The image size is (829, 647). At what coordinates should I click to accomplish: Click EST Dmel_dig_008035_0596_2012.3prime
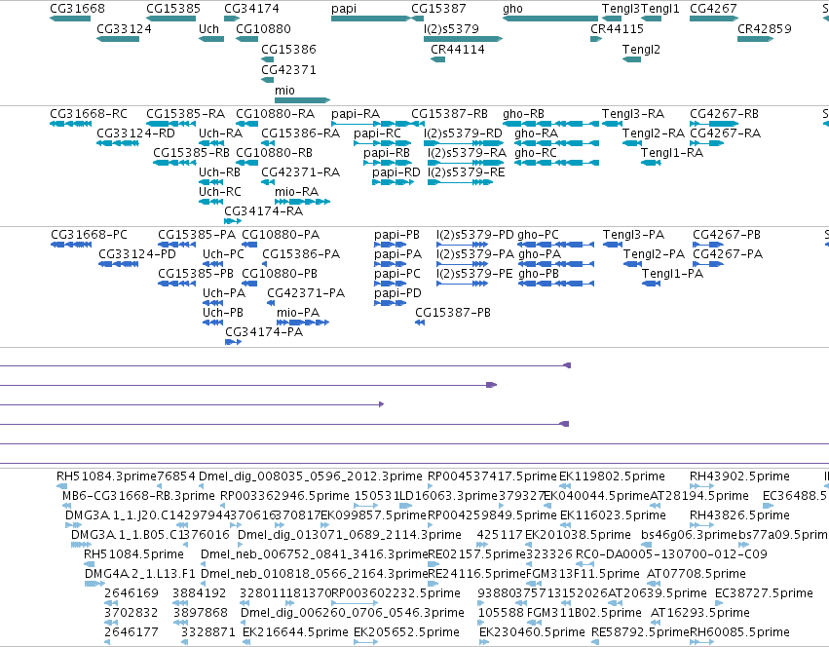pyautogui.click(x=202, y=486)
